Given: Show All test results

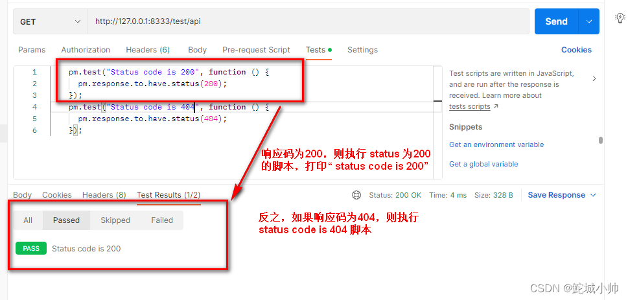Looking at the screenshot, I should coord(28,220).
